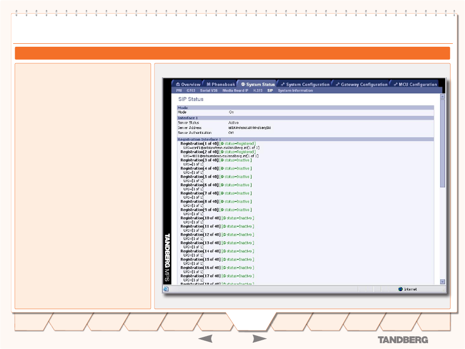Open the System Configuration tab
The image size is (465, 349).
click(305, 84)
